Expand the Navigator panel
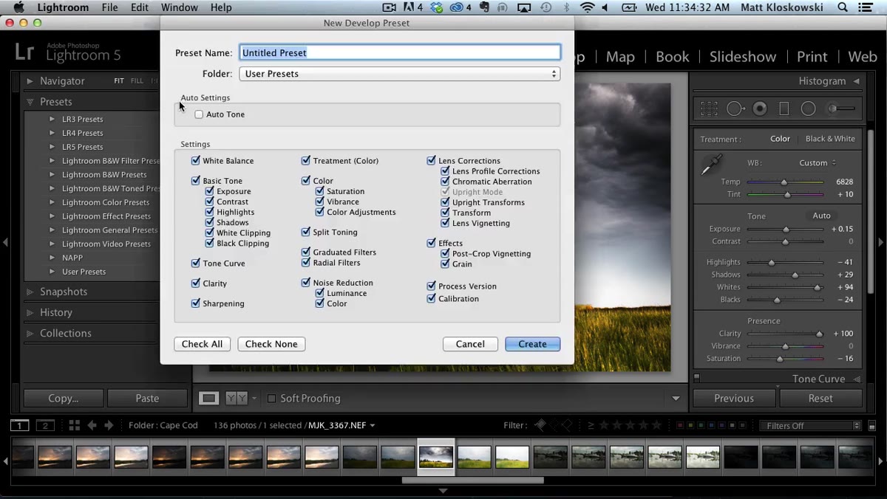Screen dimensions: 887x499 click(x=30, y=81)
